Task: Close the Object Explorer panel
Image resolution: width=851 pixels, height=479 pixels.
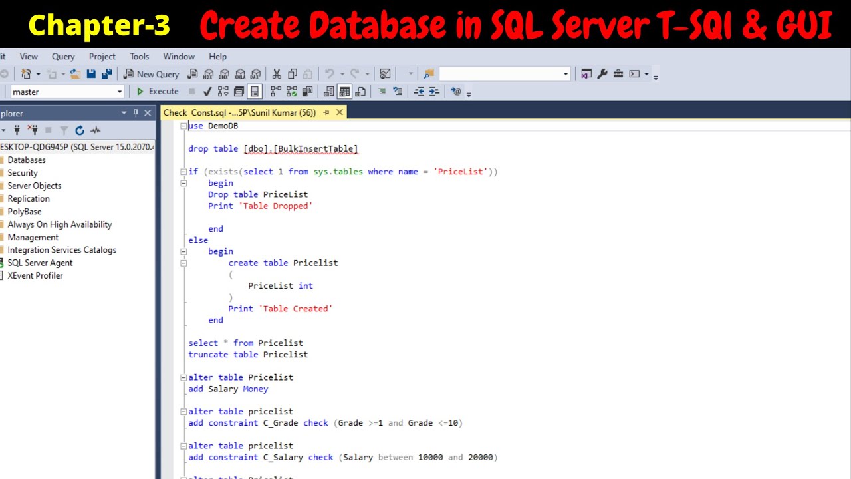Action: (x=148, y=113)
